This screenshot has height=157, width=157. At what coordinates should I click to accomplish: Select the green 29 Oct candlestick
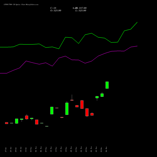17,121
